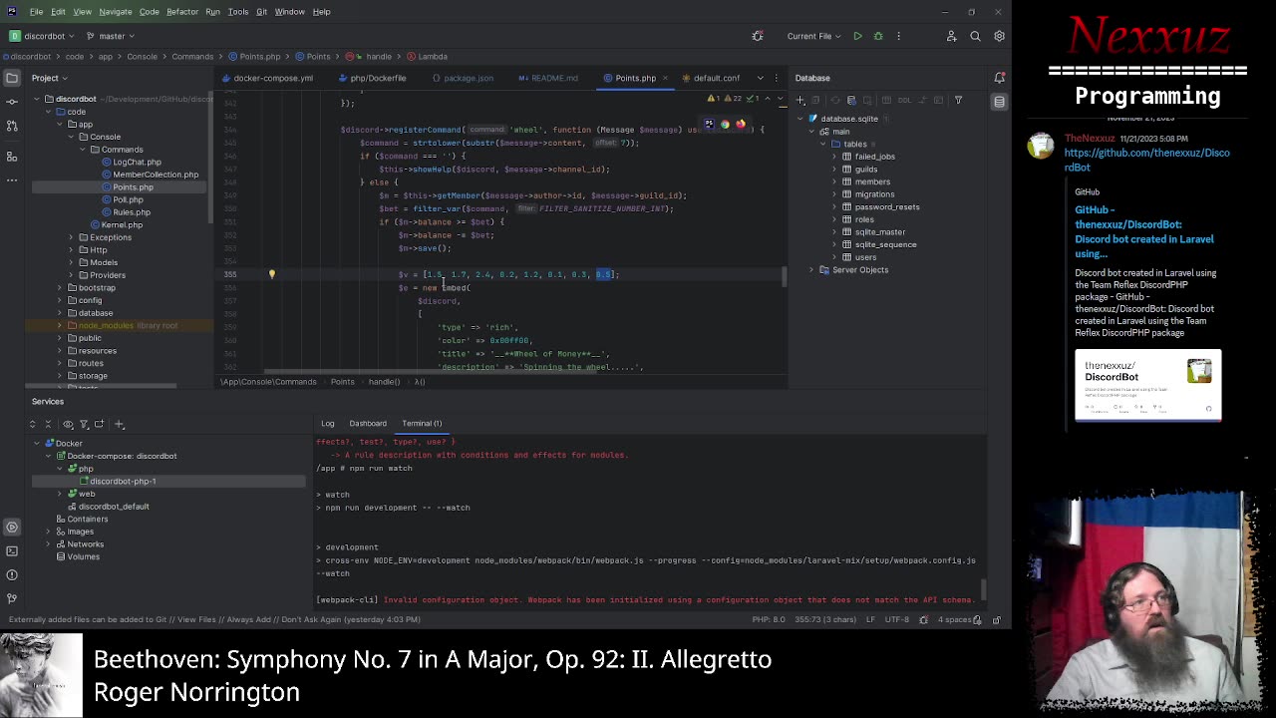The width and height of the screenshot is (1276, 718).
Task: Expand the bootstrap folder
Action: (59, 287)
